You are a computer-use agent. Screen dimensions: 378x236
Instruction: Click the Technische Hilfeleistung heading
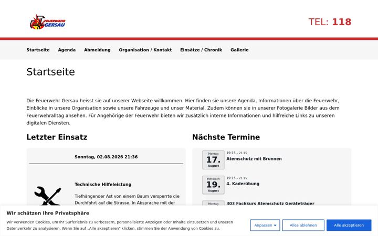tap(103, 185)
